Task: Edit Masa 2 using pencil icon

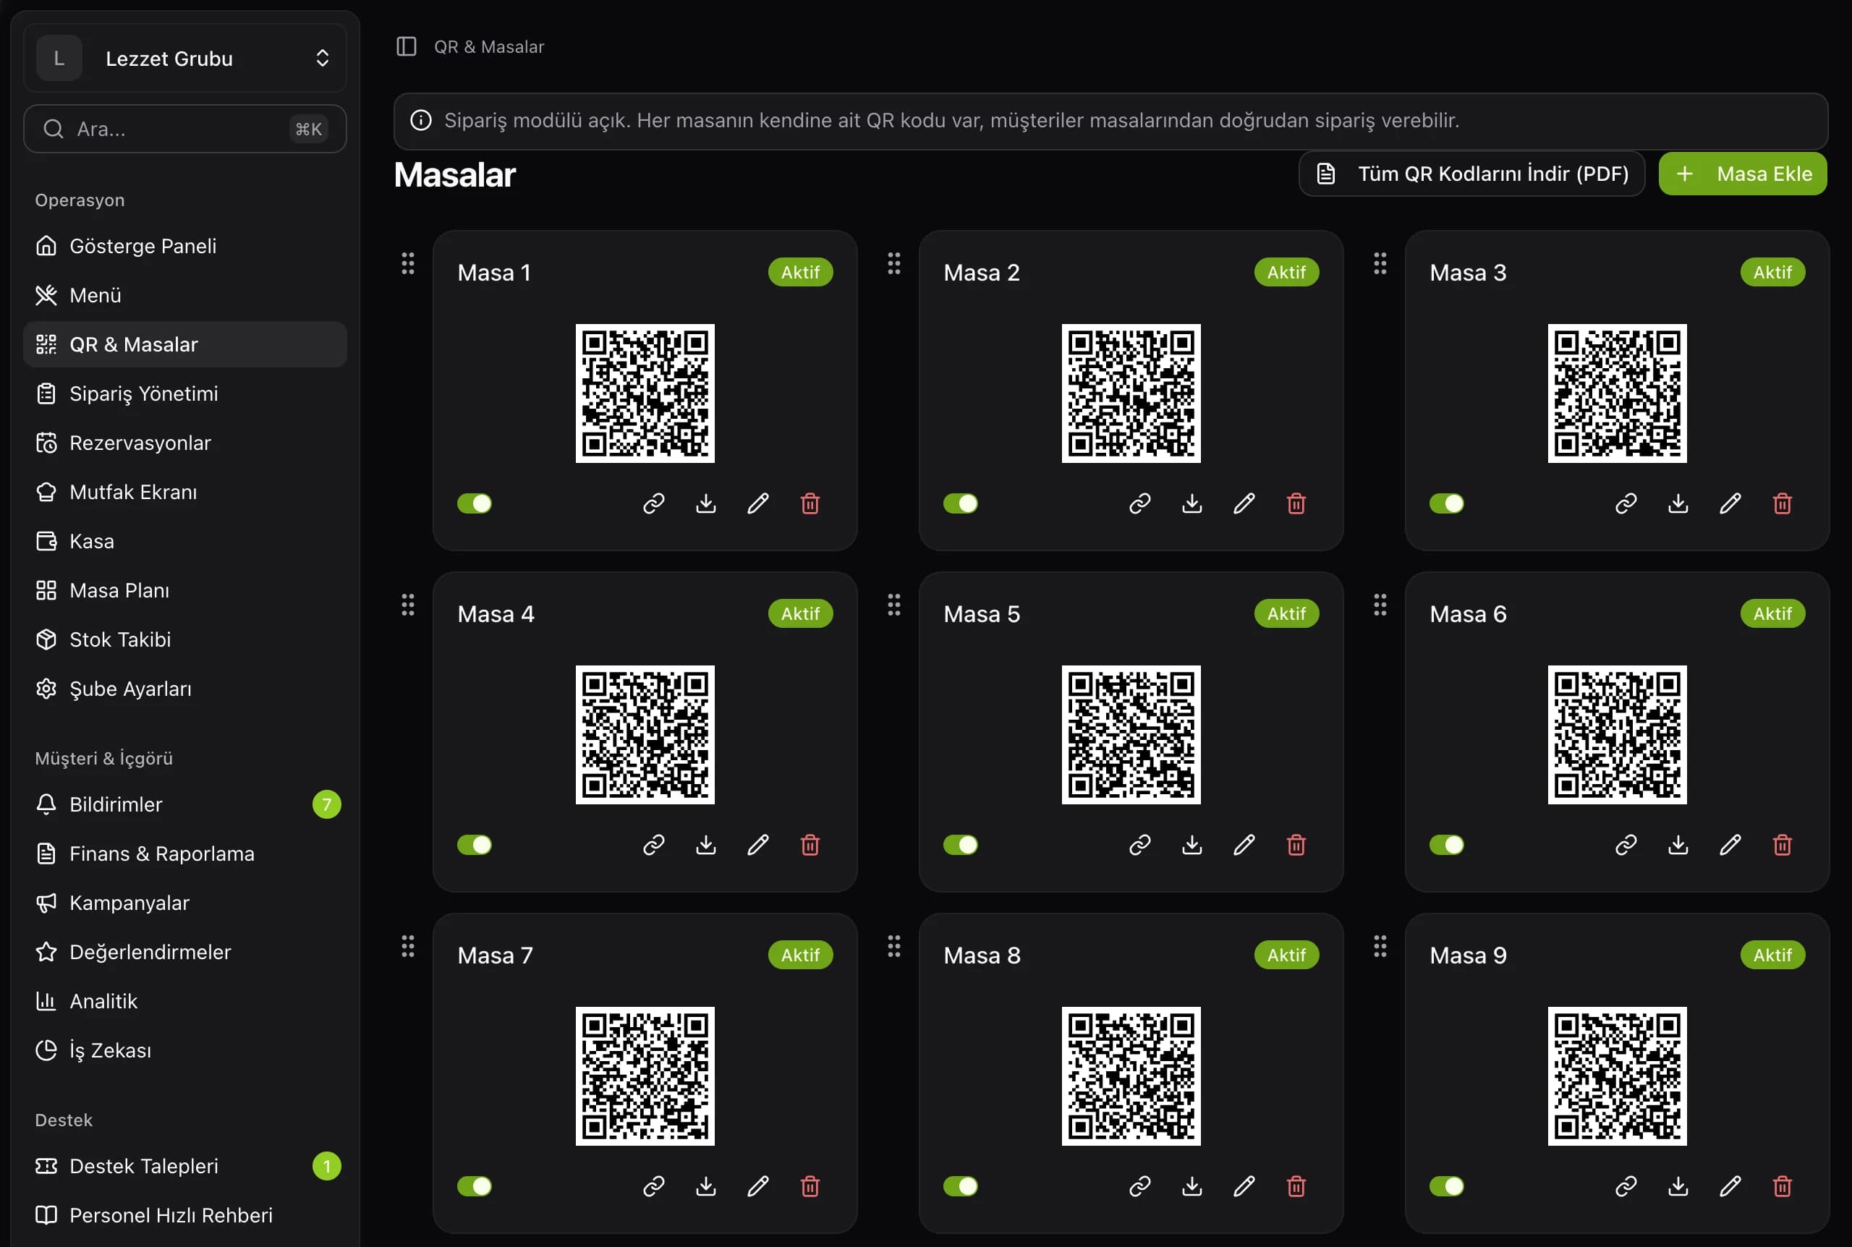Action: 1244,503
